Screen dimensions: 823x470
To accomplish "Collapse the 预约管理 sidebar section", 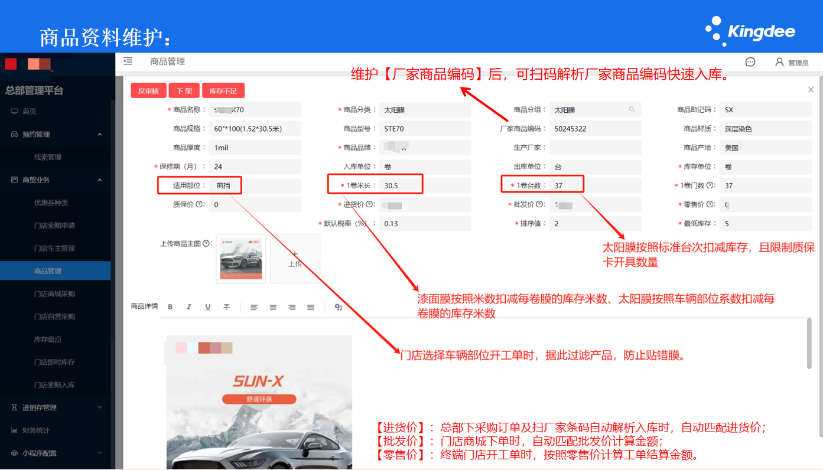I will coord(99,135).
